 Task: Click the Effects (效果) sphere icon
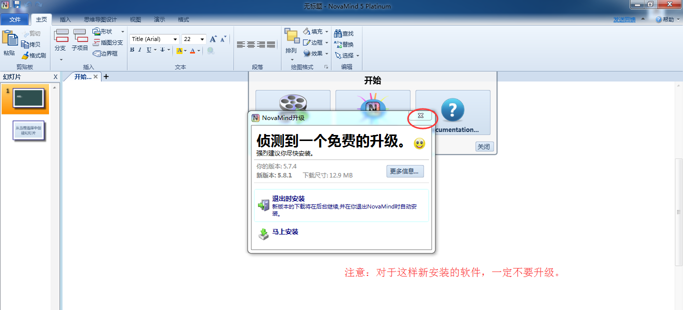(306, 53)
